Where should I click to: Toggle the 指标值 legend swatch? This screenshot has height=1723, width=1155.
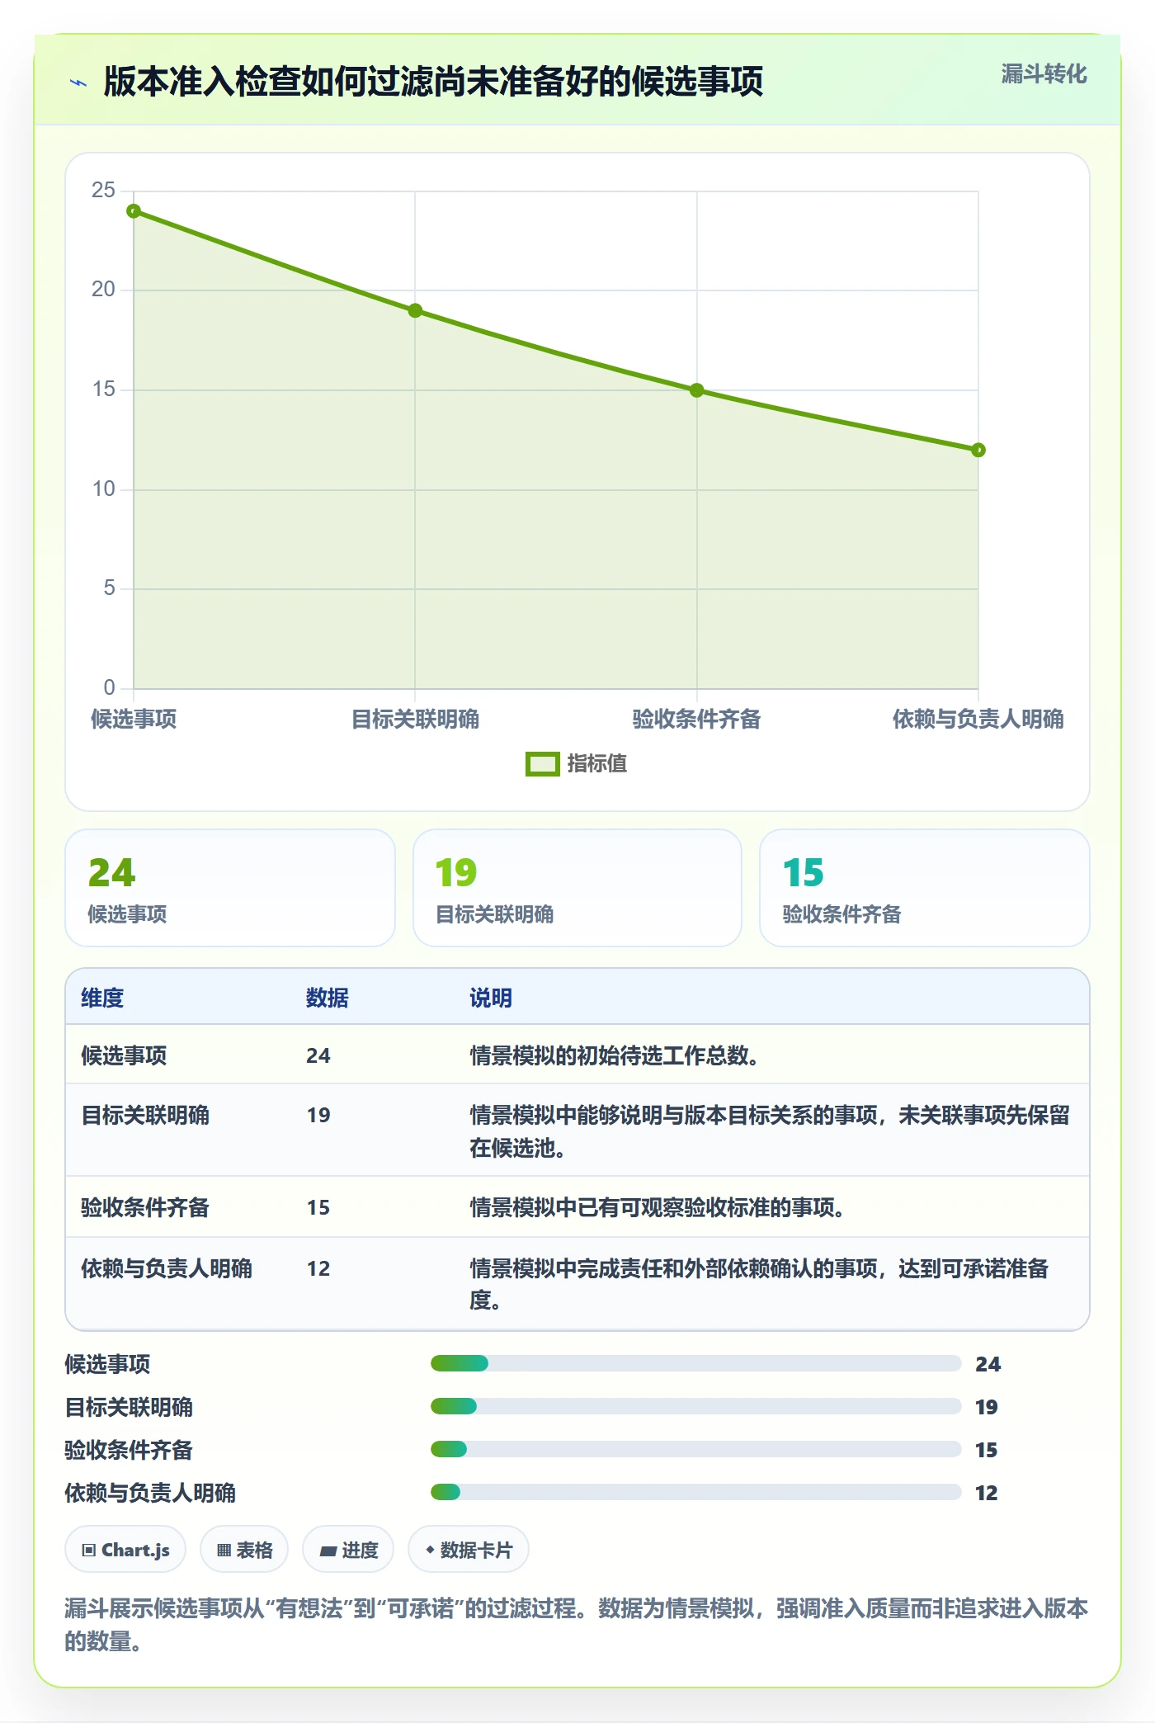[x=542, y=764]
